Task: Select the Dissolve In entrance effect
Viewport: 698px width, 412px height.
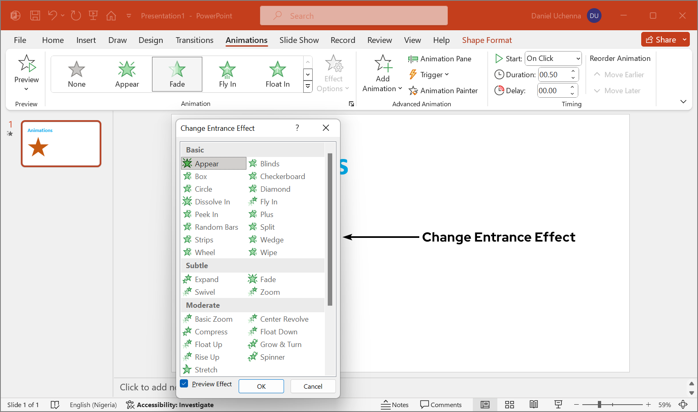Action: click(212, 202)
